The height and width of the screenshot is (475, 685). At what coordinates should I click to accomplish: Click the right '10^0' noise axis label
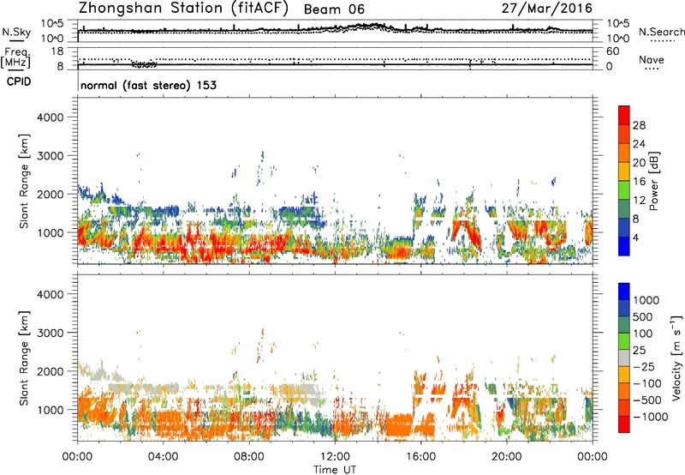tap(618, 39)
